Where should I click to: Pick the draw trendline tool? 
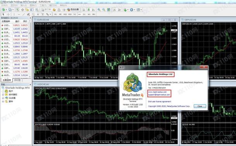(x=24, y=14)
